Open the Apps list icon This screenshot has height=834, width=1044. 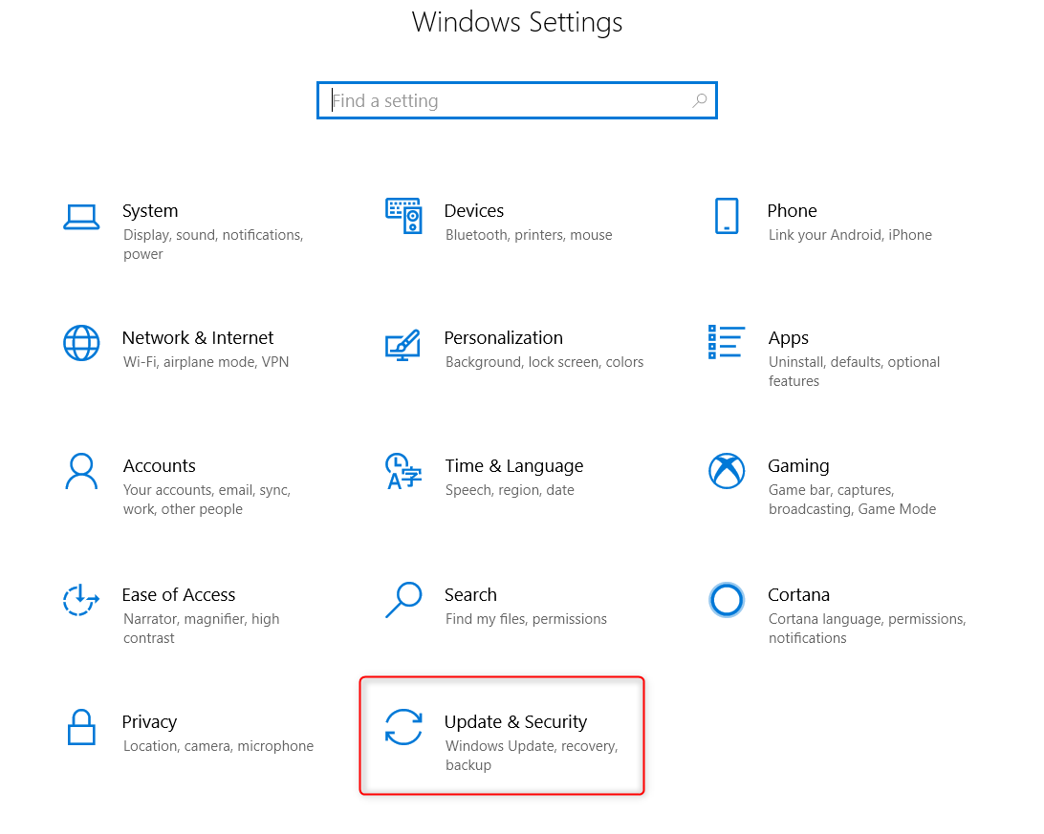click(x=727, y=342)
